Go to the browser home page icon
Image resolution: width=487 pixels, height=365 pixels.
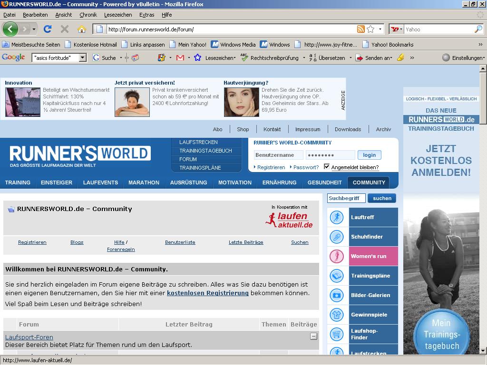[81, 29]
